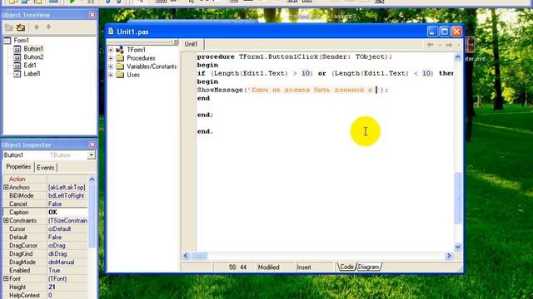Click the document icon in Unit1.pas title bar
Image resolution: width=533 pixels, height=299 pixels.
[x=111, y=32]
